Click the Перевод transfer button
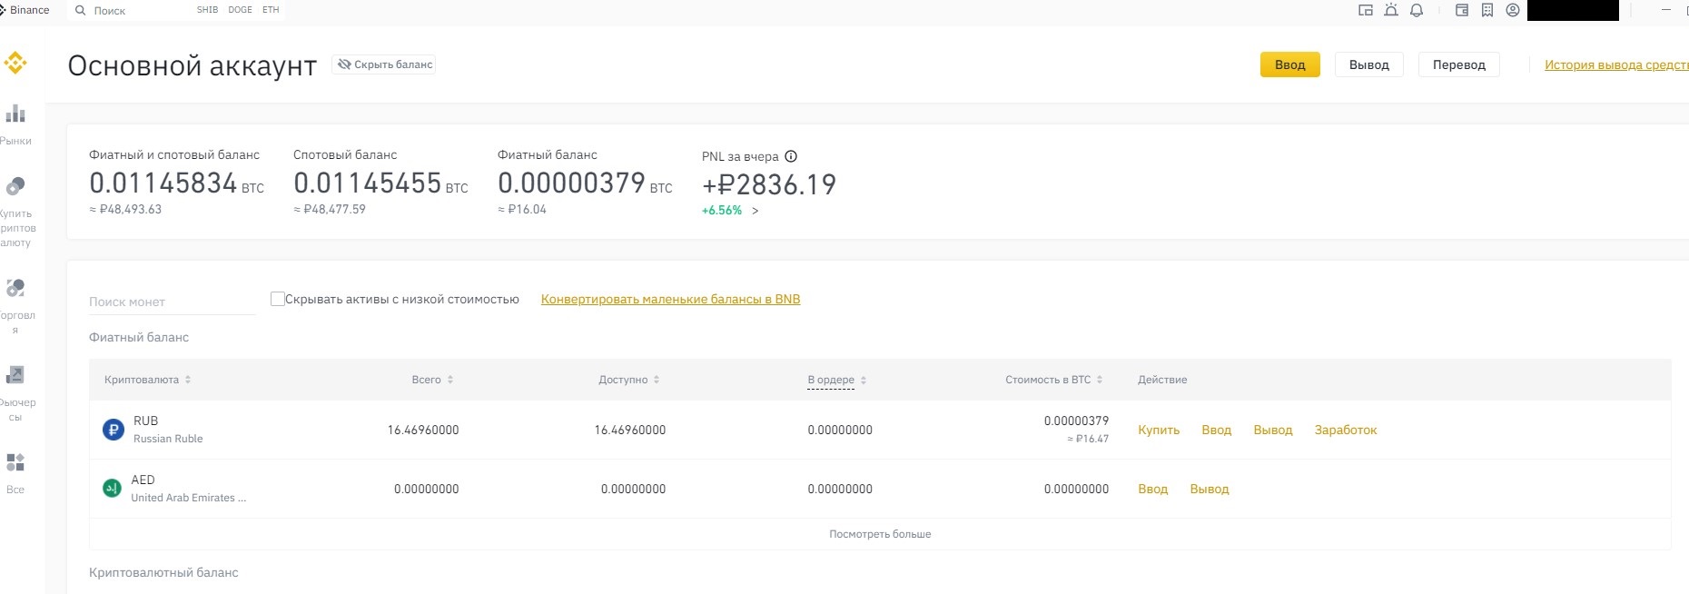 (1459, 64)
